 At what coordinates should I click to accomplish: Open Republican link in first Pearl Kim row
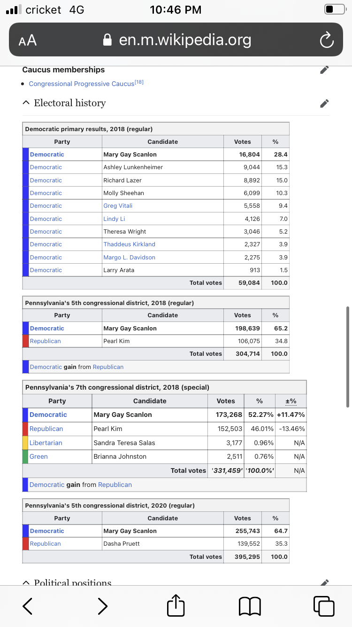45,341
